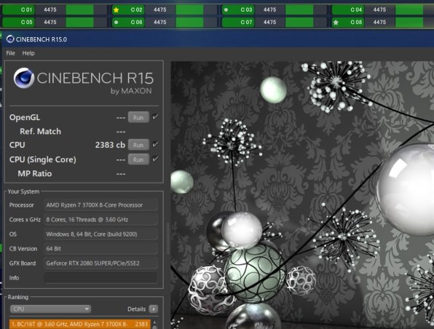Open the Help menu
The width and height of the screenshot is (434, 329).
[x=28, y=53]
